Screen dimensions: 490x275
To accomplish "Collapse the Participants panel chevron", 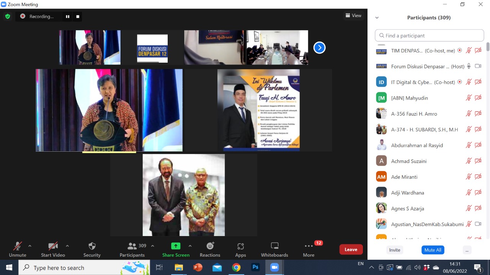I will [x=377, y=17].
